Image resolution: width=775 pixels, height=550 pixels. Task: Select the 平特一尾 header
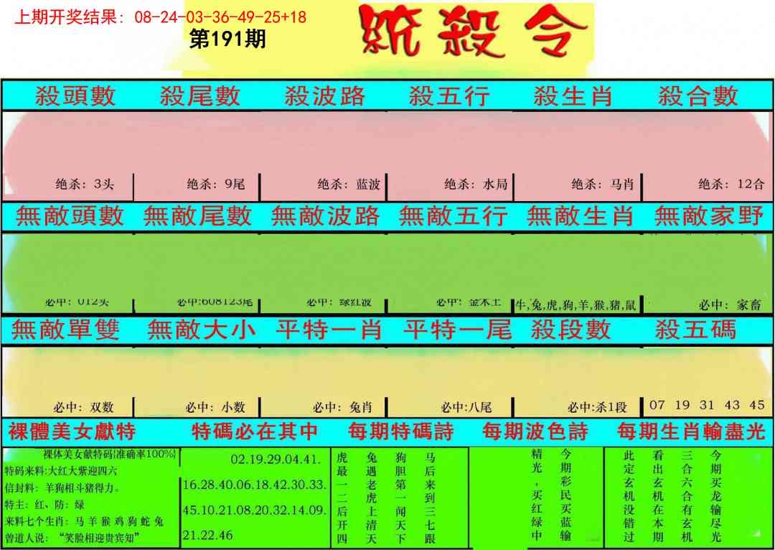[x=457, y=330]
